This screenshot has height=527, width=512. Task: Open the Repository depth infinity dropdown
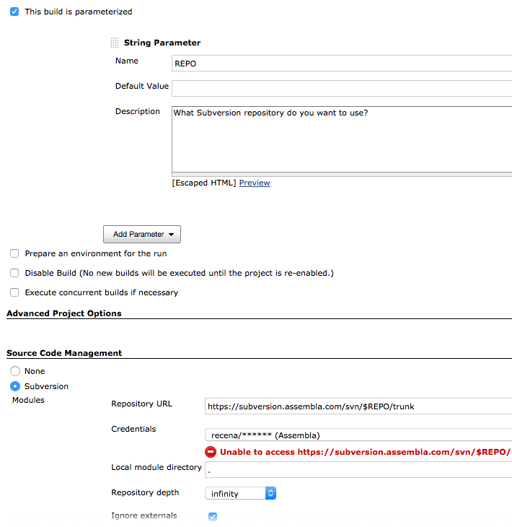tap(240, 494)
